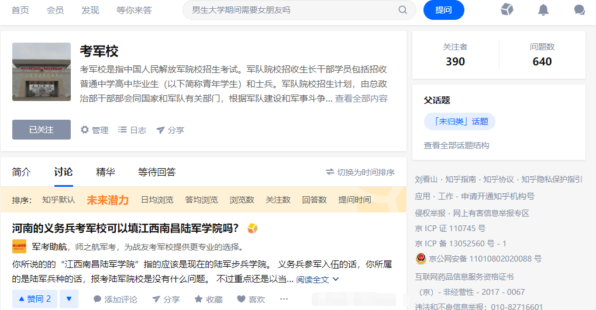
Task: Switch to the 精华 tab
Action: tap(105, 172)
